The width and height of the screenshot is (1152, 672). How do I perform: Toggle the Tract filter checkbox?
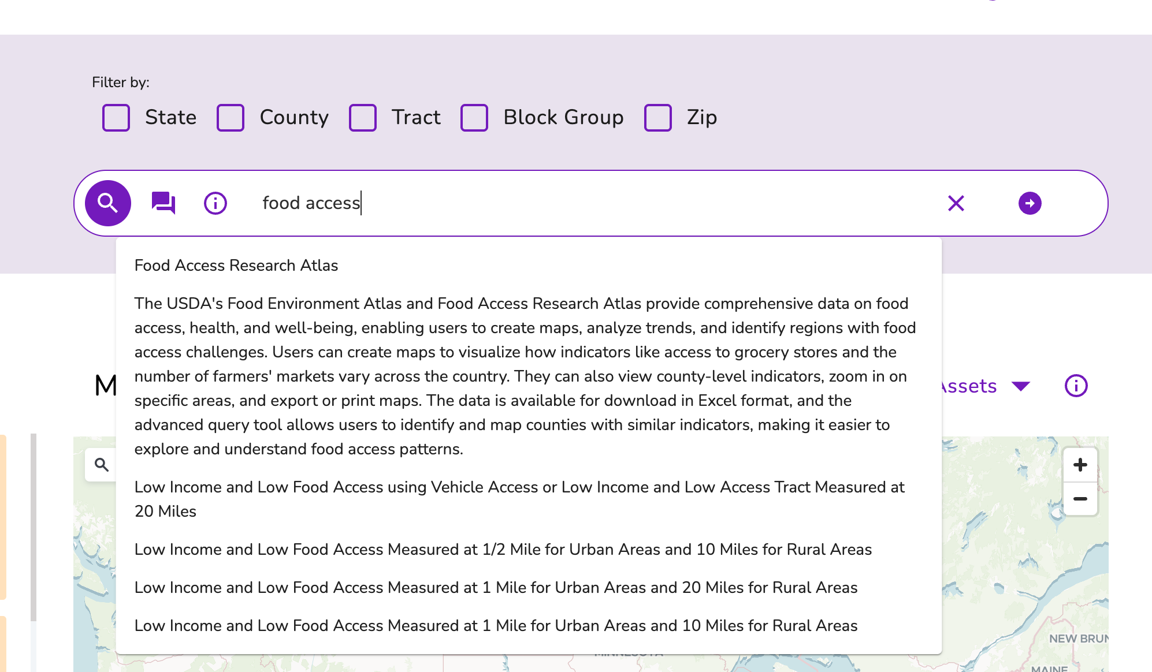363,118
